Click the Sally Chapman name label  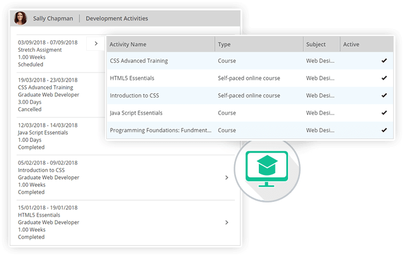click(54, 19)
